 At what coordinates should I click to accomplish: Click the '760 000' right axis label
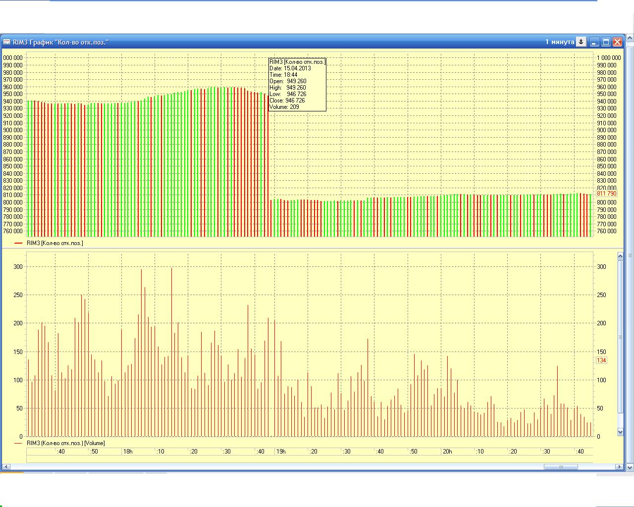pos(607,231)
